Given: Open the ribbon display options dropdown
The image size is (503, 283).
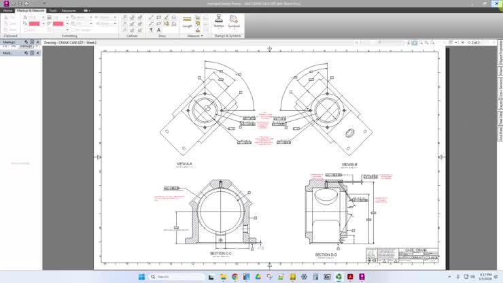Looking at the screenshot, I should click(x=86, y=11).
